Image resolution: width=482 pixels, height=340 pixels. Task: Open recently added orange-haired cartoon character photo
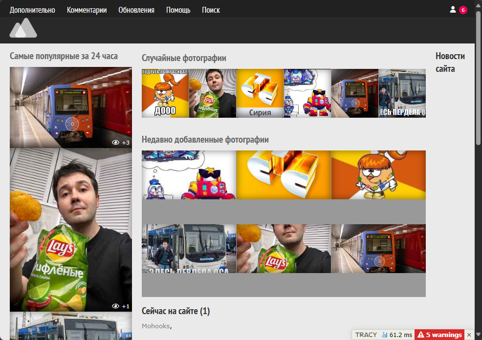pyautogui.click(x=378, y=174)
